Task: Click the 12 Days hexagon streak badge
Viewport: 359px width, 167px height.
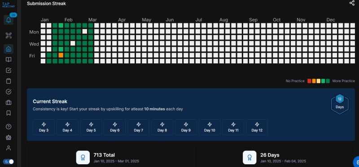Action: 340,104
